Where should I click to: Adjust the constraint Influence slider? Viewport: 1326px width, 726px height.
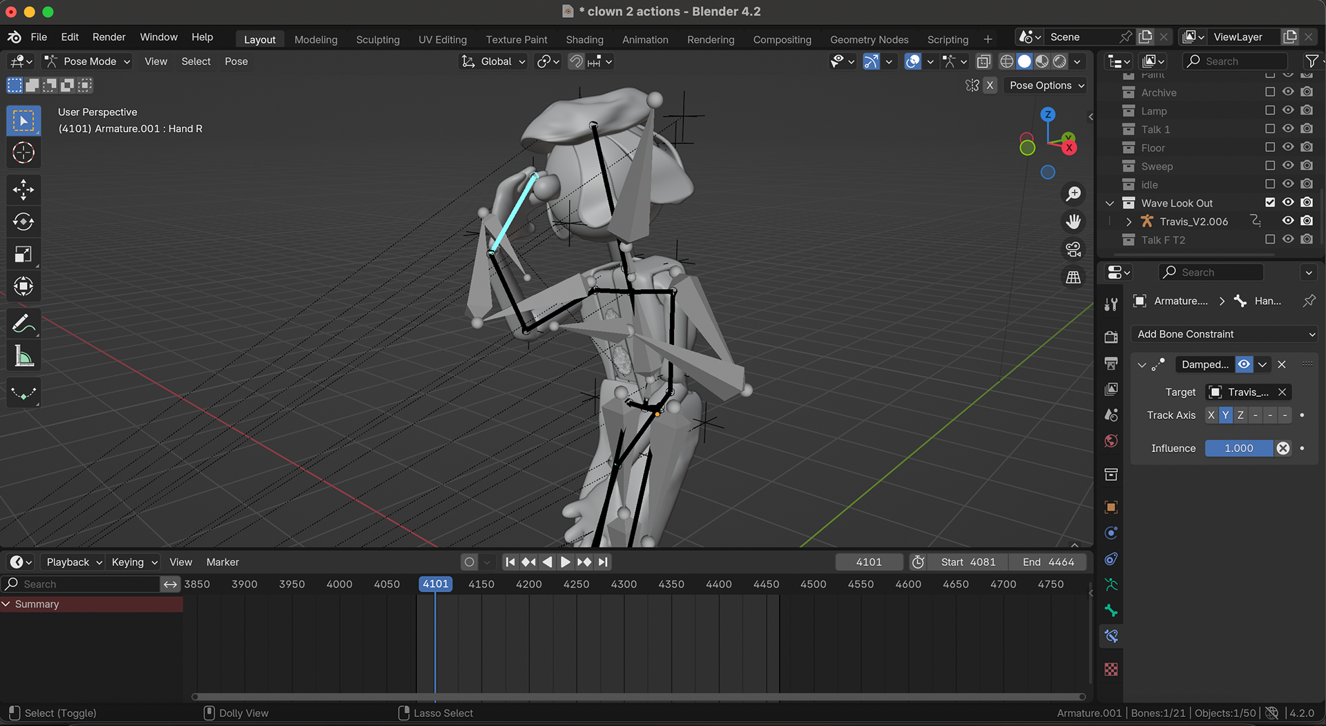[x=1239, y=448]
